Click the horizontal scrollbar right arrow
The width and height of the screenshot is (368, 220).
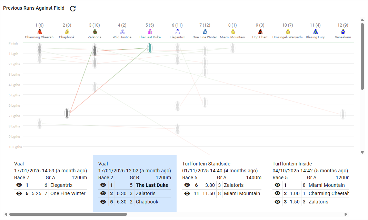pyautogui.click(x=346, y=214)
